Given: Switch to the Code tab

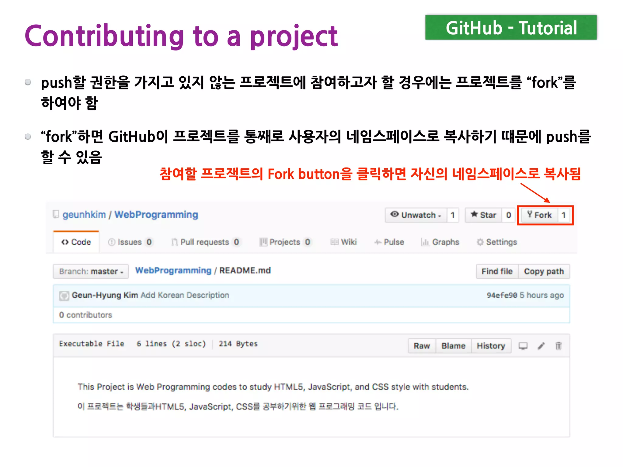Looking at the screenshot, I should pos(76,242).
